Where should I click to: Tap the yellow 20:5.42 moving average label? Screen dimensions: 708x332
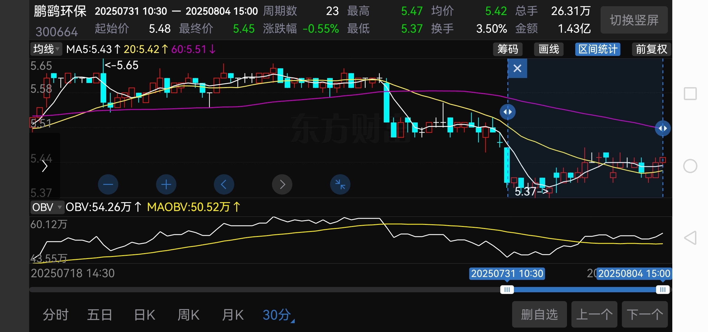coord(146,49)
